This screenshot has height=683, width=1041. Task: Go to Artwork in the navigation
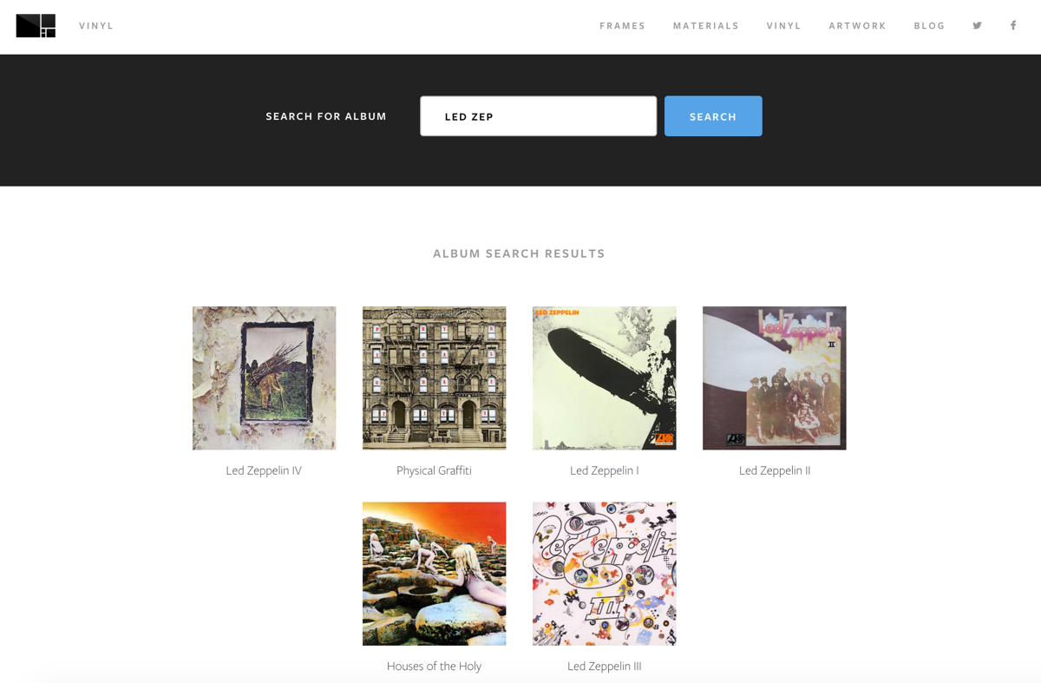click(x=857, y=26)
